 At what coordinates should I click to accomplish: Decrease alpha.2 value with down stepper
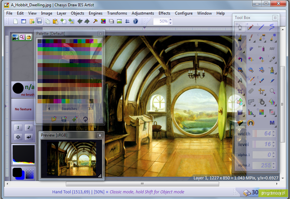pos(274,167)
